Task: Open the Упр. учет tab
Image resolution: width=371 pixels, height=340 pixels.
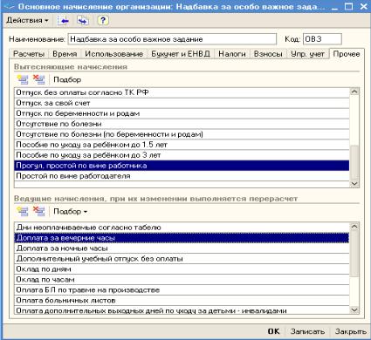Action: (307, 54)
